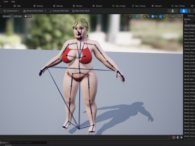Click the Activate Cloth Paint brush icon
Viewport: 195px width, 146px height.
[51, 11]
